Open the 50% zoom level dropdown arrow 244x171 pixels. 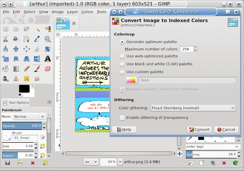[120, 162]
